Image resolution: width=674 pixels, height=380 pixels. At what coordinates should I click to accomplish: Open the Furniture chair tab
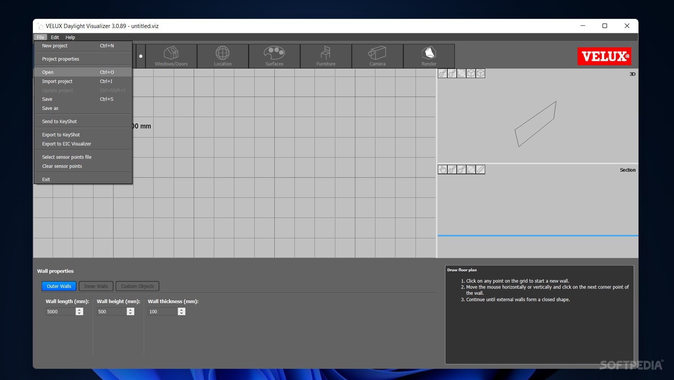[326, 56]
